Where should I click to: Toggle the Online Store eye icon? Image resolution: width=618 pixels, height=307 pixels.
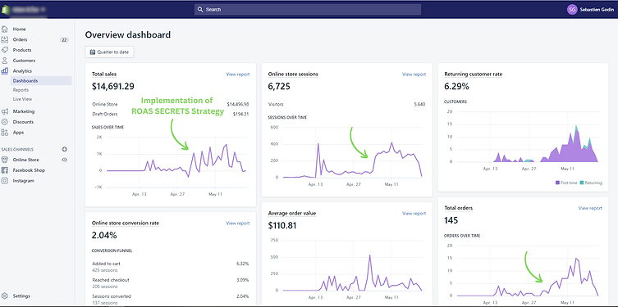tap(65, 160)
